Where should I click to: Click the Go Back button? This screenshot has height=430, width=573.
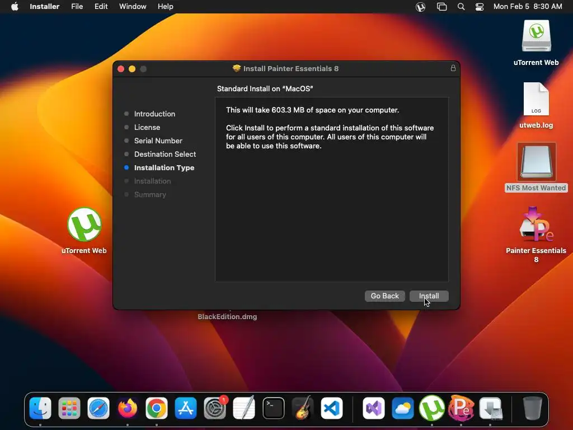pos(384,296)
